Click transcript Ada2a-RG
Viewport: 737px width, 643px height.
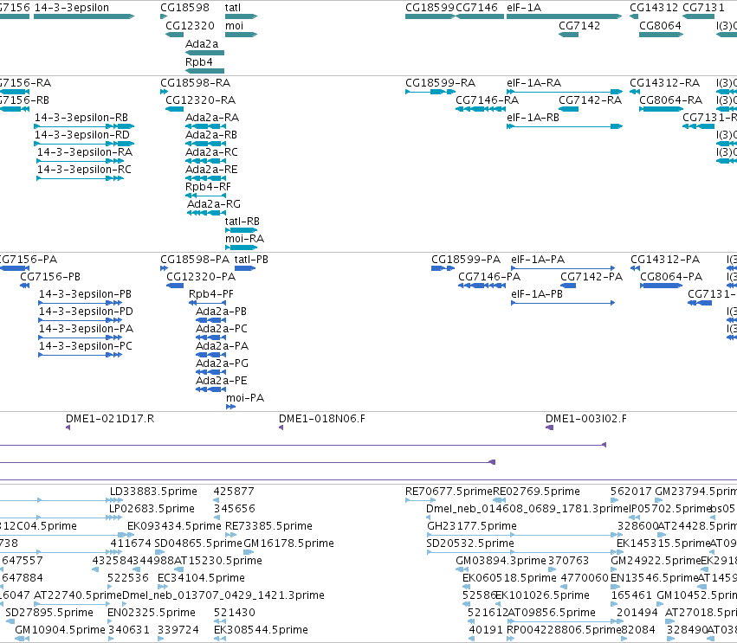(214, 205)
